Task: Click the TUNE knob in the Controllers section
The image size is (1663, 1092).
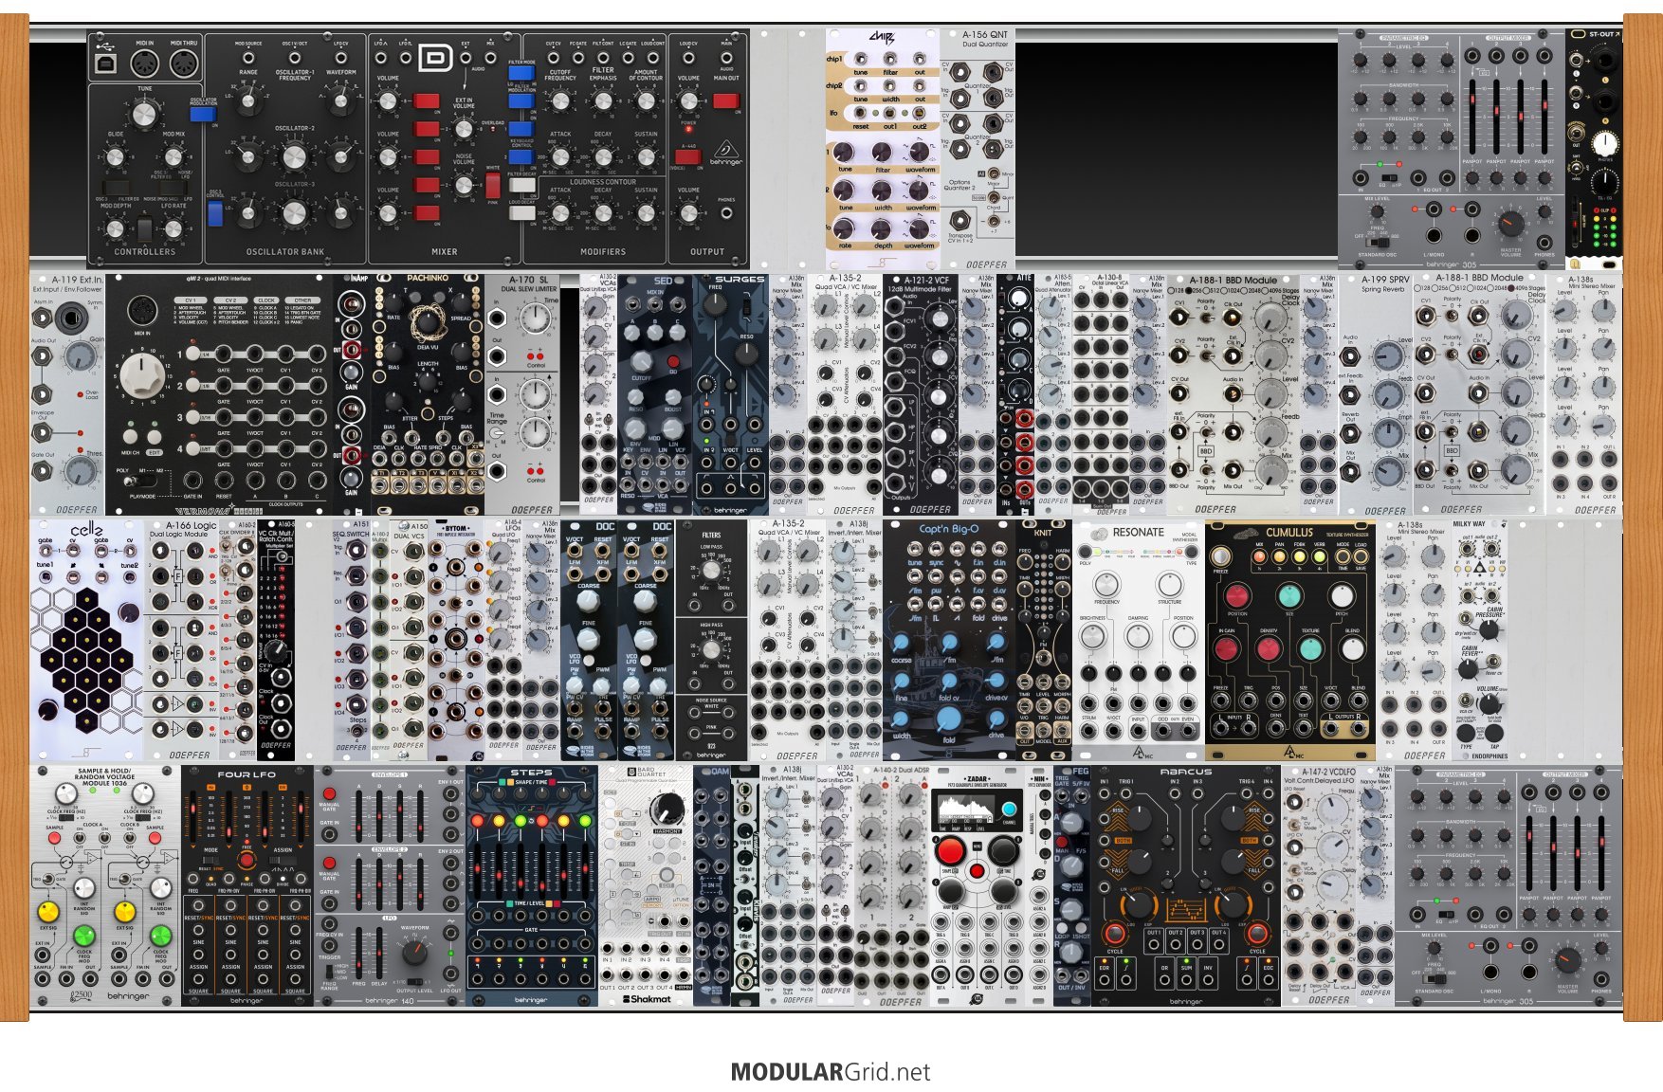Action: pyautogui.click(x=144, y=114)
